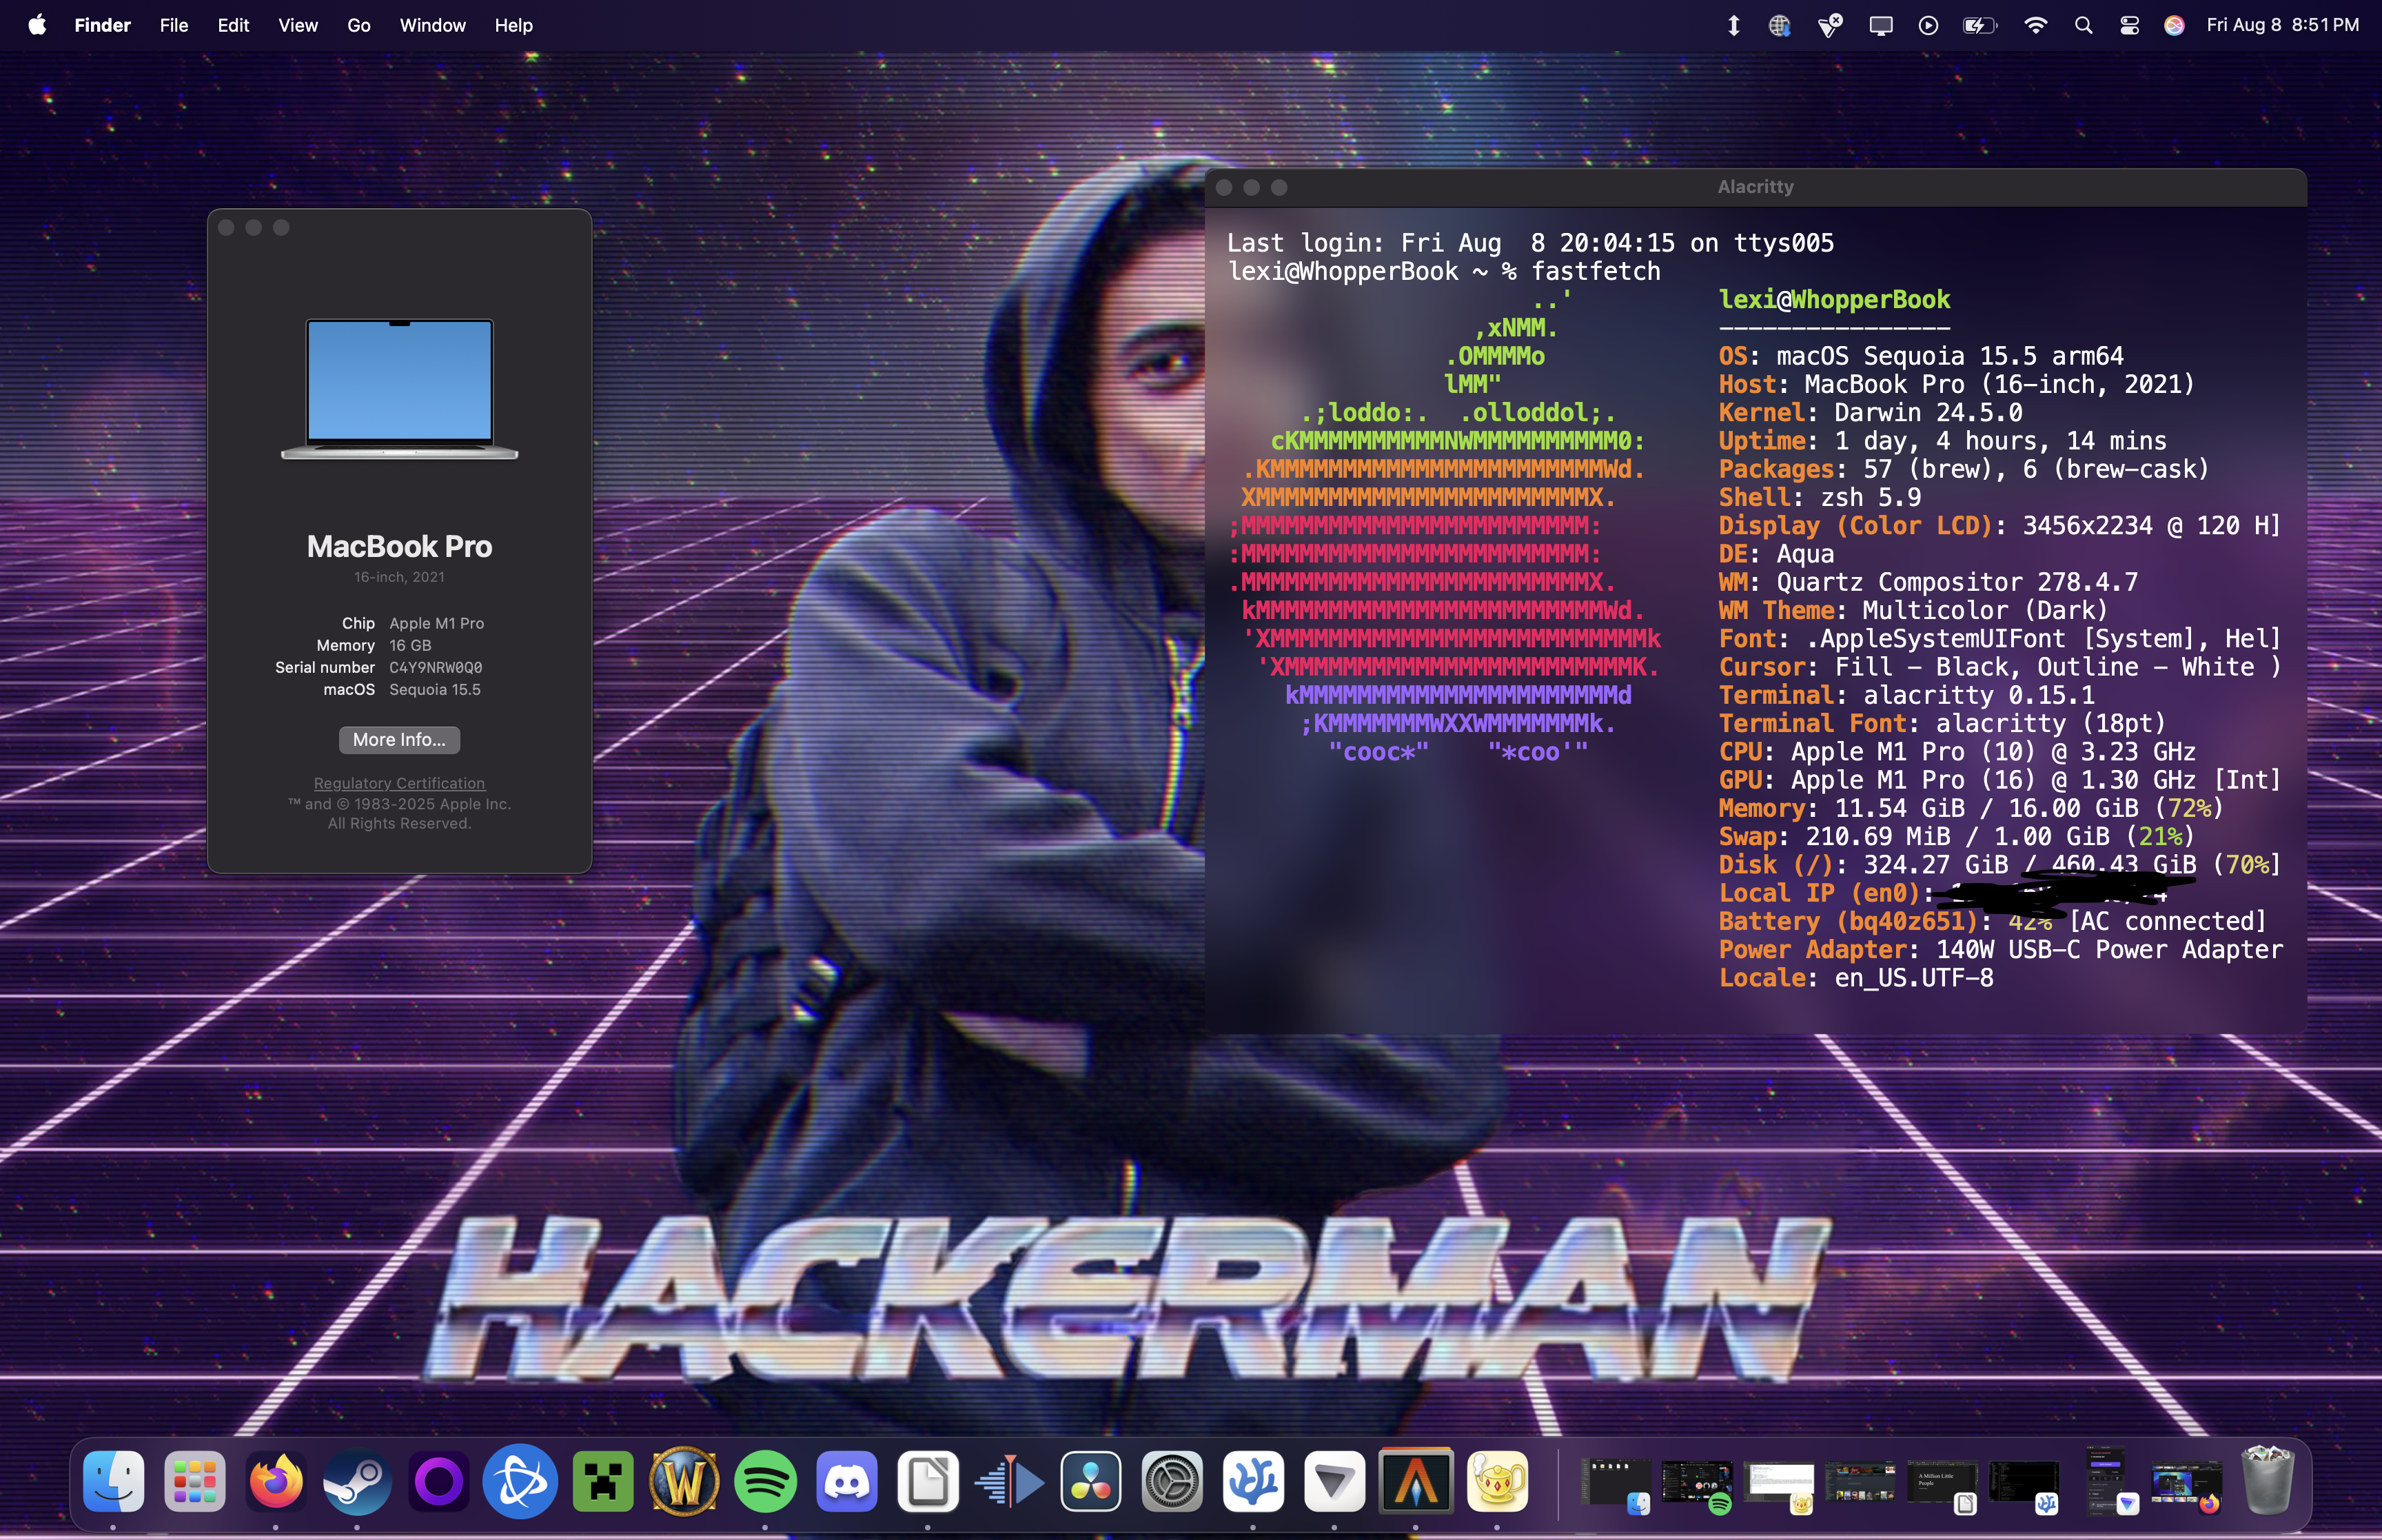Open the File menu
The height and width of the screenshot is (1540, 2382).
pos(174,25)
